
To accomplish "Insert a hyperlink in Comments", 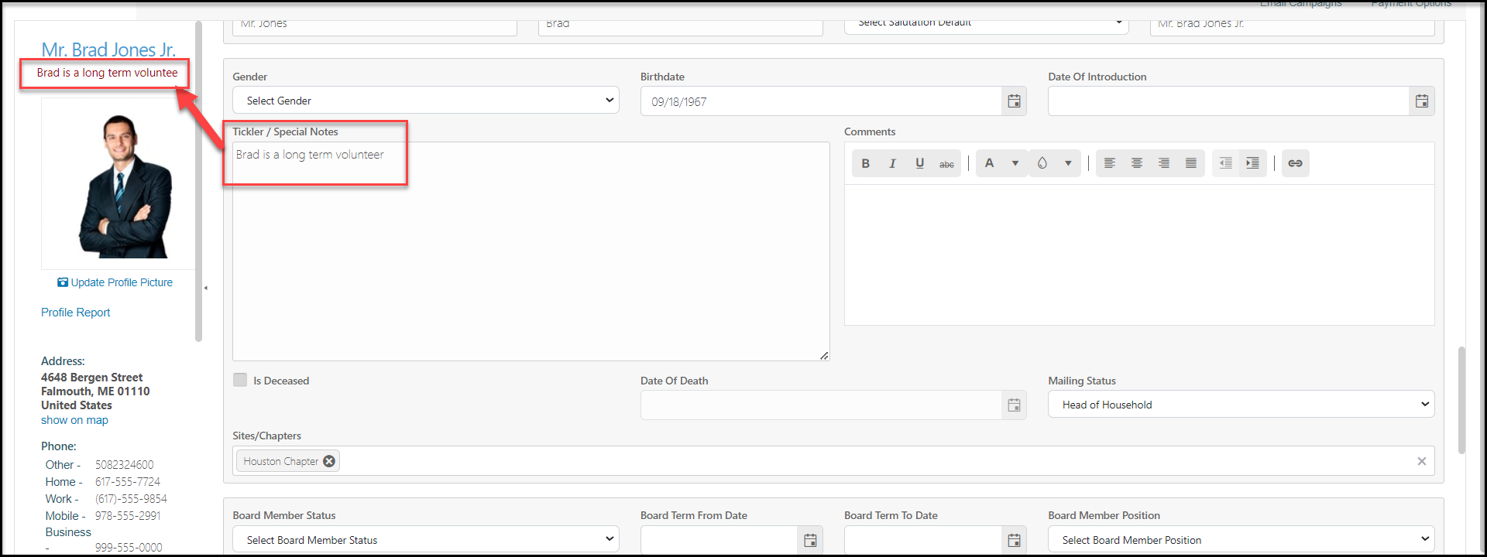I will (x=1295, y=163).
